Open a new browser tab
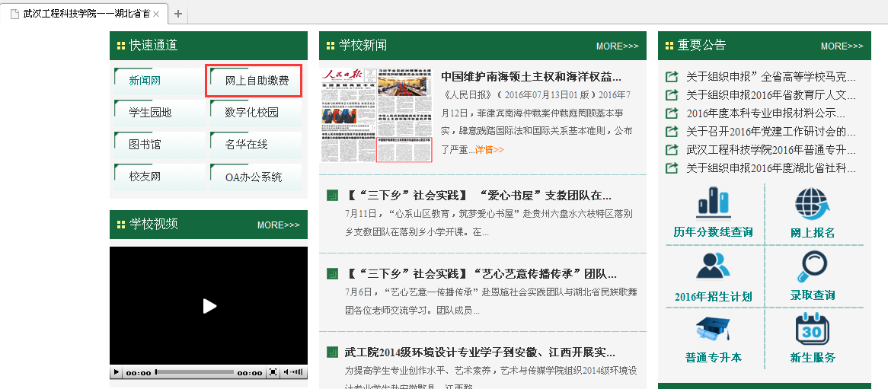 tap(177, 14)
